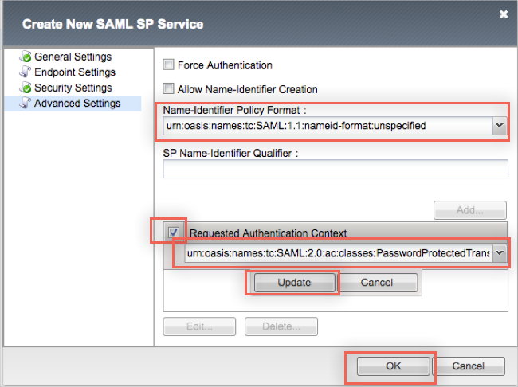Click the PasswordProtectedTransport context value field
The height and width of the screenshot is (387, 518).
coord(336,253)
